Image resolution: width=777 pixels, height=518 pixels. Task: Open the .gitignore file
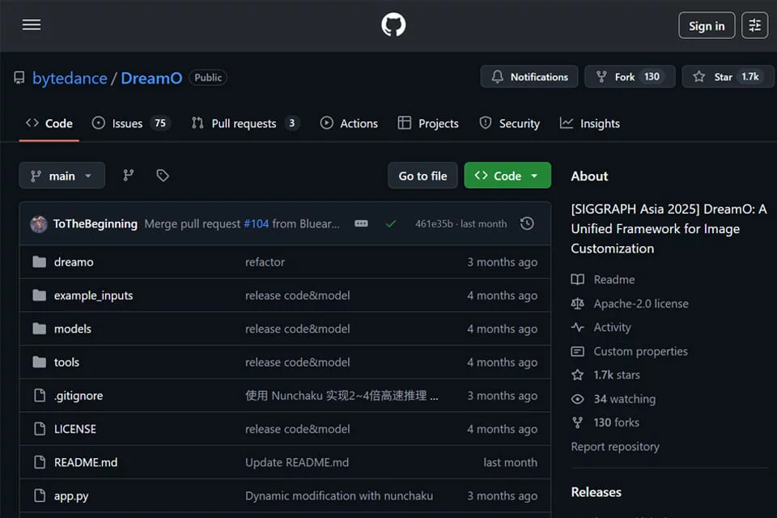[x=79, y=396]
